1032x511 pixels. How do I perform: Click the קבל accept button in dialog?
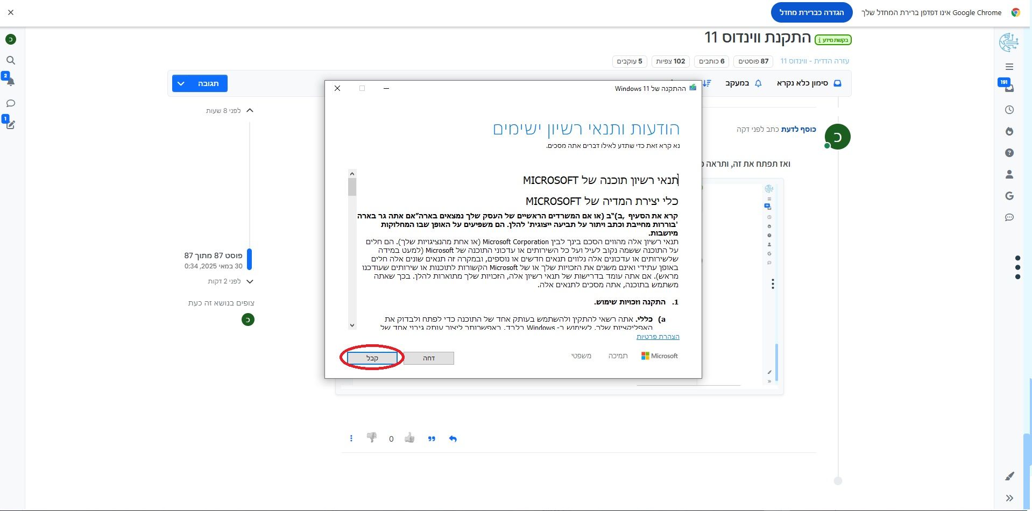tap(372, 358)
